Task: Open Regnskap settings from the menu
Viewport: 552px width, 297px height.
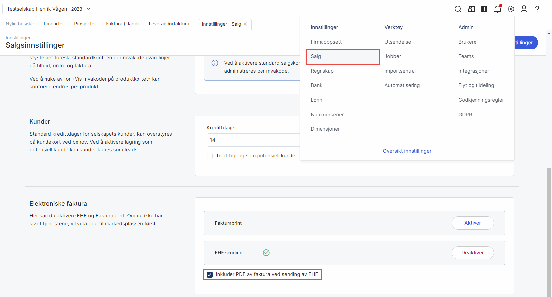Action: [x=322, y=71]
